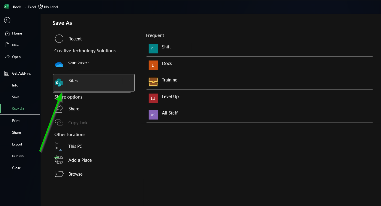Screen dimensions: 381x206
Task: Click the Open folder icon
Action: [x=7, y=57]
